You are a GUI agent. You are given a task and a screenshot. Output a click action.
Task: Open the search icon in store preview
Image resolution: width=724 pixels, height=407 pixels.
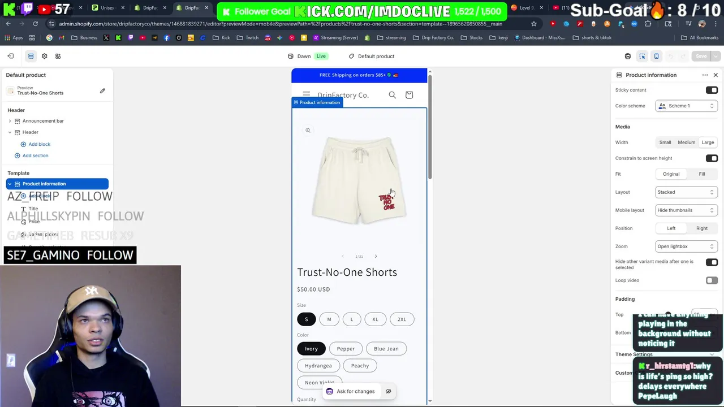click(392, 95)
